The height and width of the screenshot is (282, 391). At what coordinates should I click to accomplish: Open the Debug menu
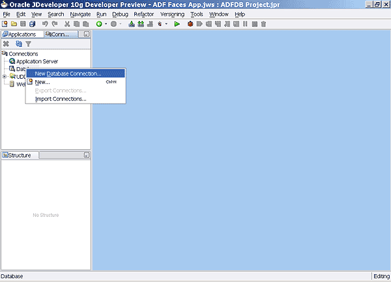120,14
